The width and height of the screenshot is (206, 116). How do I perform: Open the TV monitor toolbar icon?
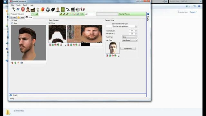click(73, 9)
